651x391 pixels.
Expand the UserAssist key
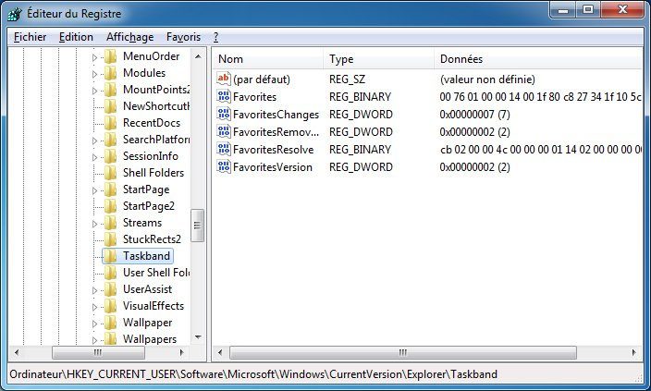pyautogui.click(x=94, y=290)
